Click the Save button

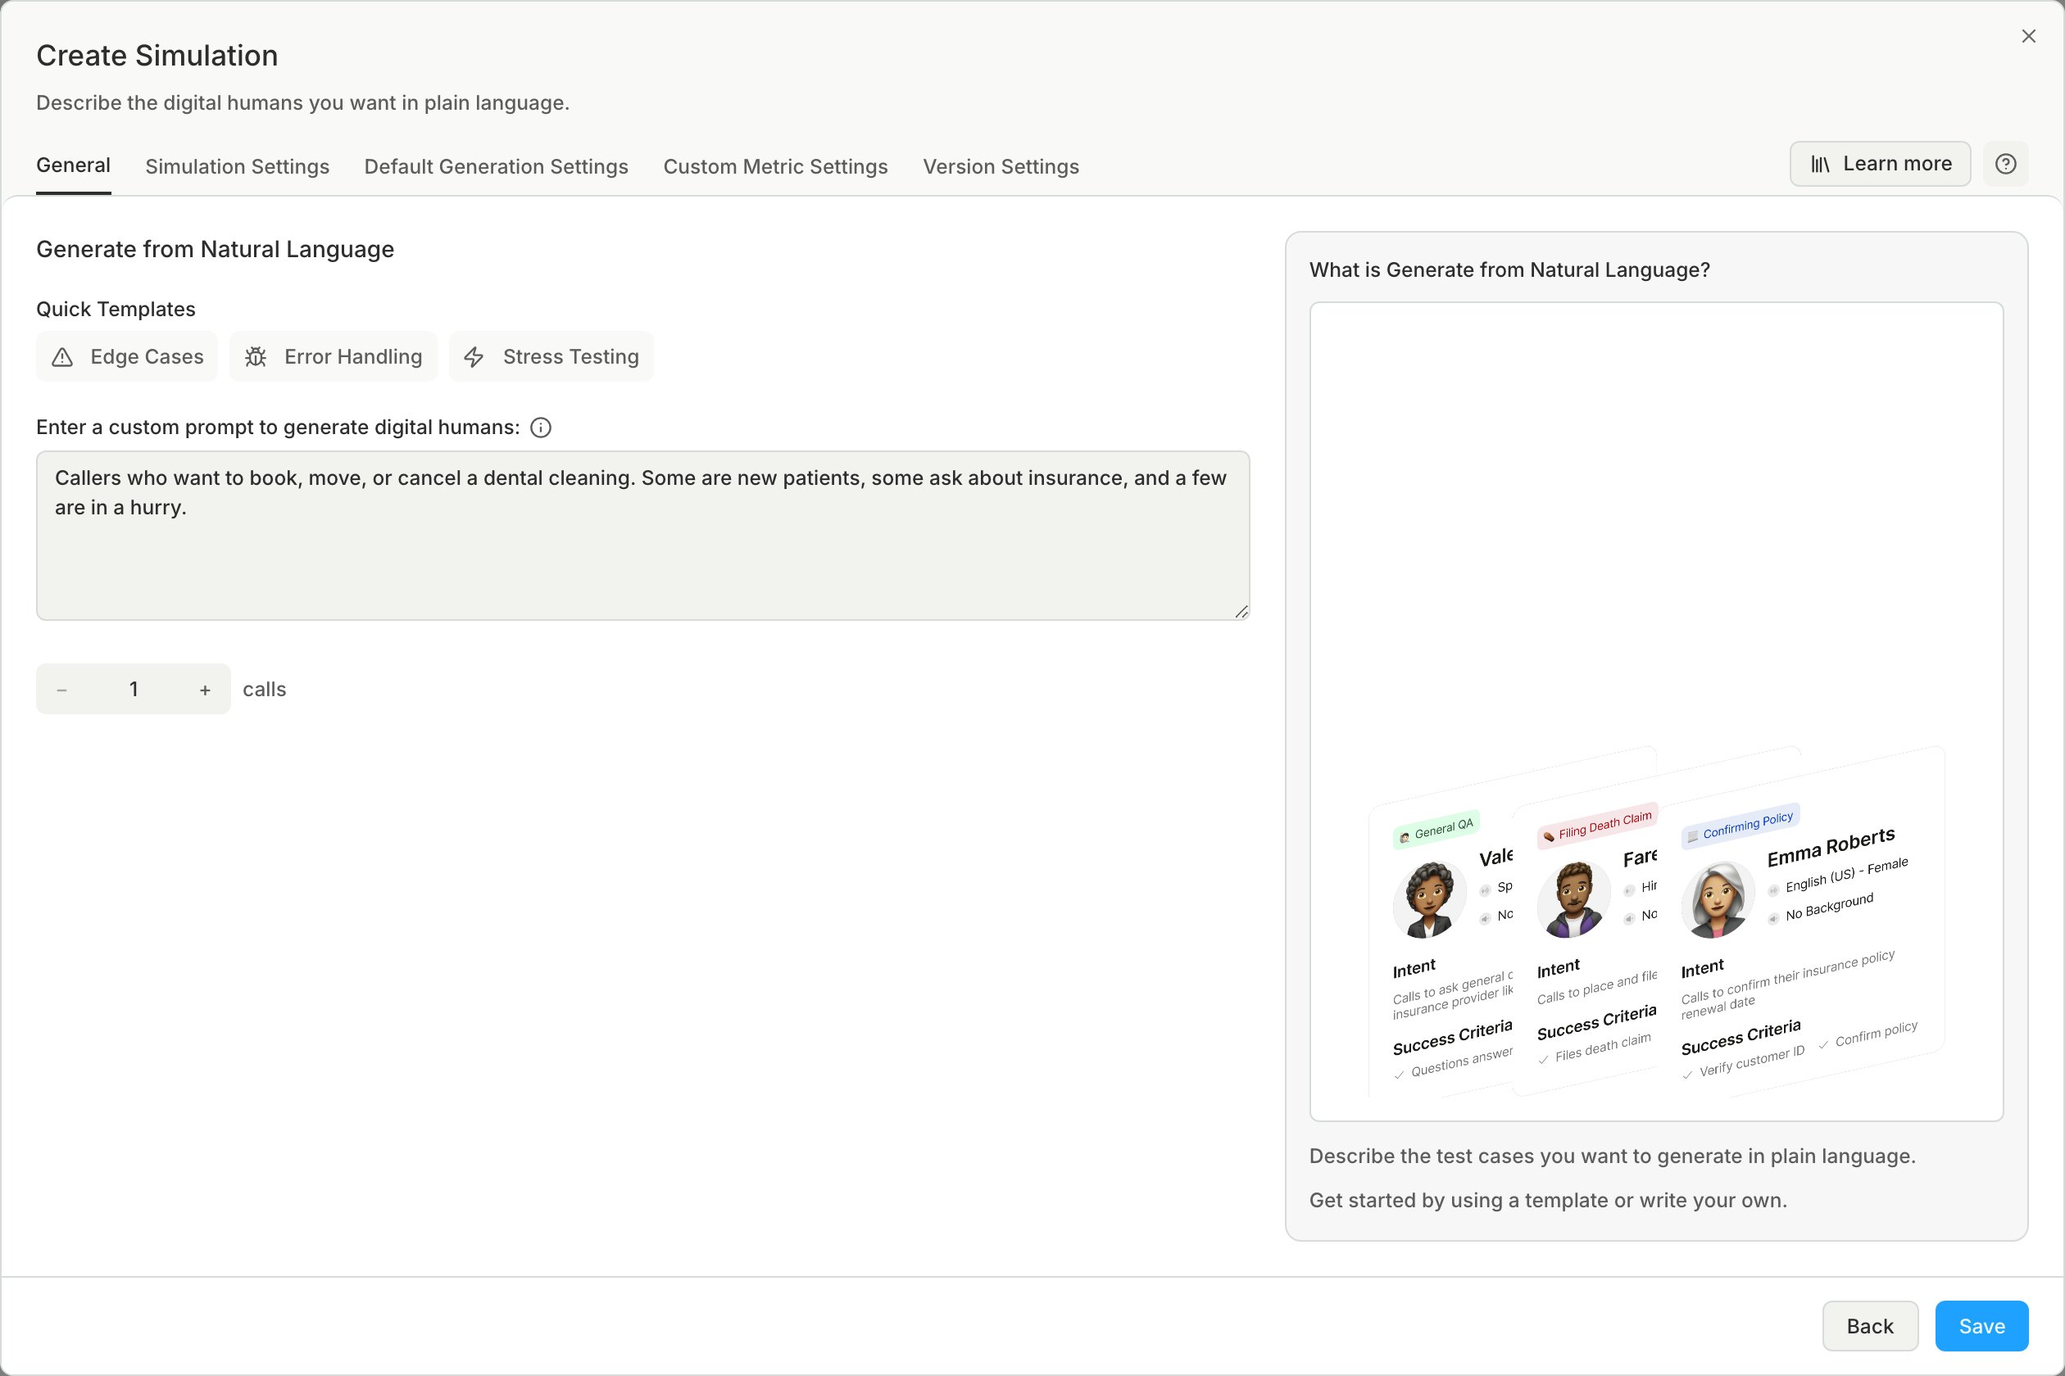[1981, 1326]
